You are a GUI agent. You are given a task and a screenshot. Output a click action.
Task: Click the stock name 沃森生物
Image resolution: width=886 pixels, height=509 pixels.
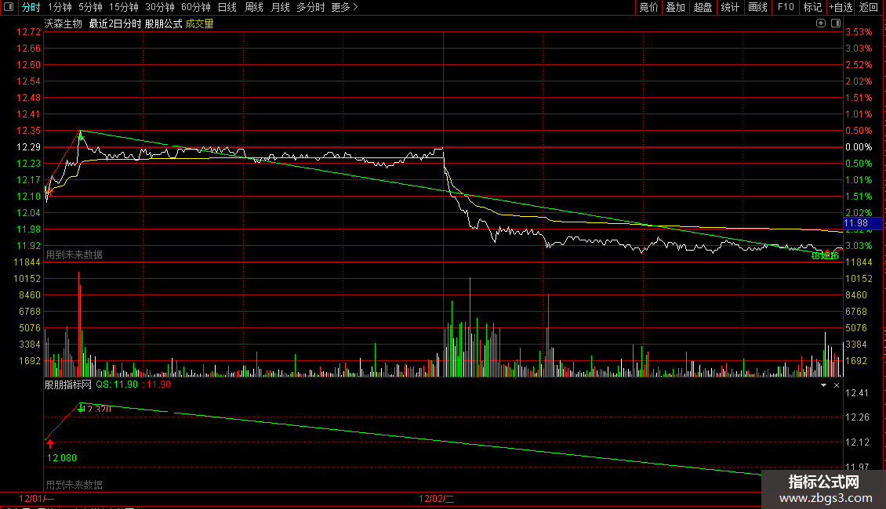pos(64,23)
